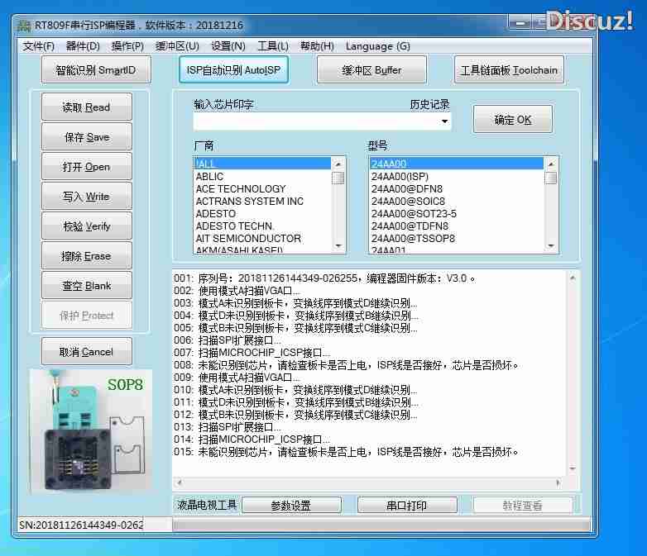
Task: Open the 操作(P) menu
Action: [x=127, y=46]
